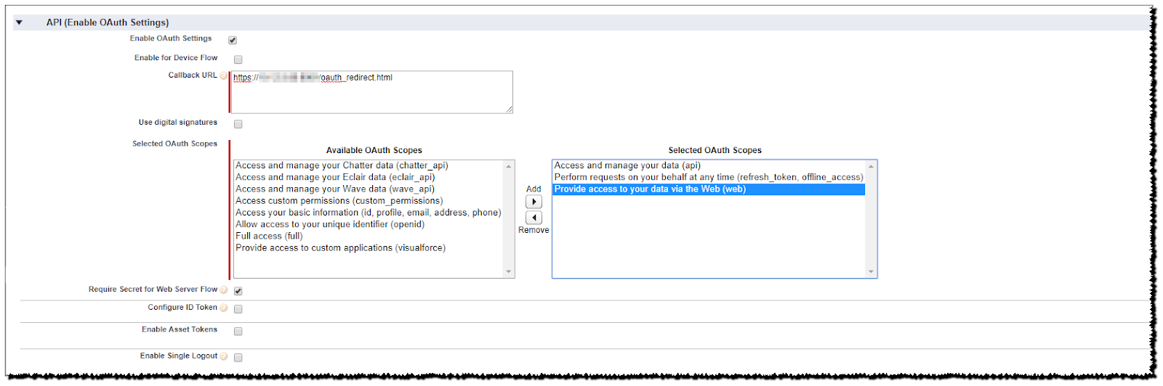Screen dimensions: 1163x386
Task: Open Require Secret for Web Server Flow help icon
Action: [224, 289]
